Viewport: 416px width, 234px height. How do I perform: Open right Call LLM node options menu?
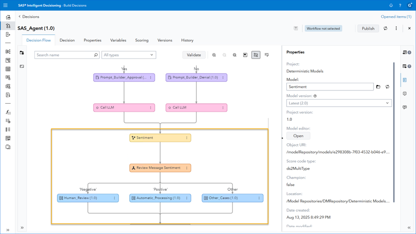click(x=223, y=107)
